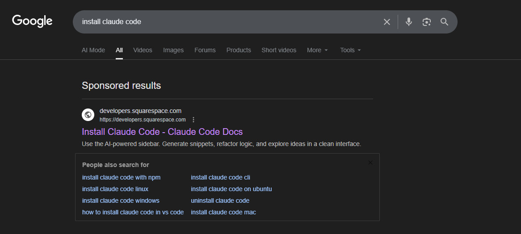
Task: Click the Google logo
Action: click(32, 21)
